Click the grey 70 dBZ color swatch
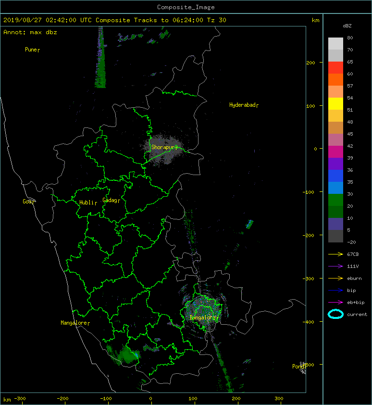372x405 pixels. (x=335, y=55)
